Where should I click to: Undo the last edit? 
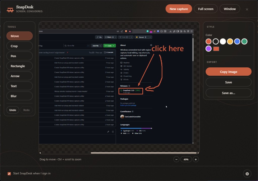click(13, 110)
